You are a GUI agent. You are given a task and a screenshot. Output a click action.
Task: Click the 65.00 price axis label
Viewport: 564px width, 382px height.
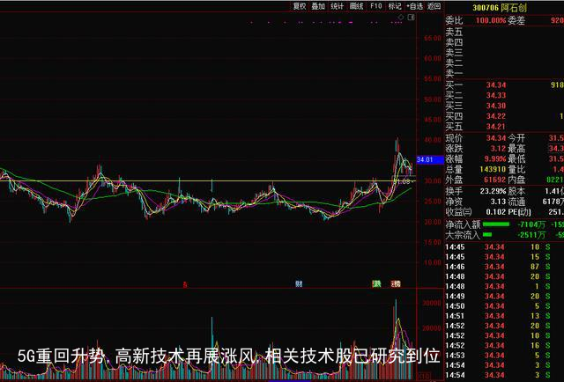433,38
